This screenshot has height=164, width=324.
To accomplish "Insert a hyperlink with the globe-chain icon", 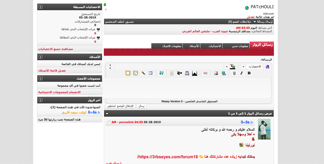I will pyautogui.click(x=224, y=73).
